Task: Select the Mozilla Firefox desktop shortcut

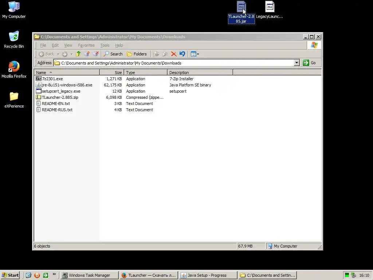Action: point(14,70)
